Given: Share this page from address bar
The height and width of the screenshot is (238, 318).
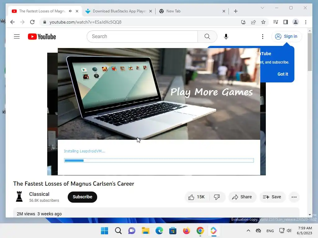Looking at the screenshot, I should (253, 22).
